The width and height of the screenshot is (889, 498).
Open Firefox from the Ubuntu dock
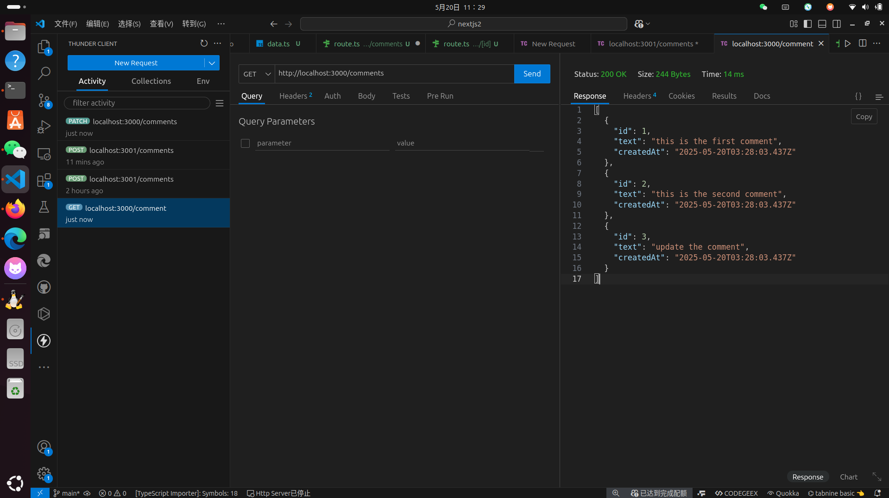click(15, 209)
